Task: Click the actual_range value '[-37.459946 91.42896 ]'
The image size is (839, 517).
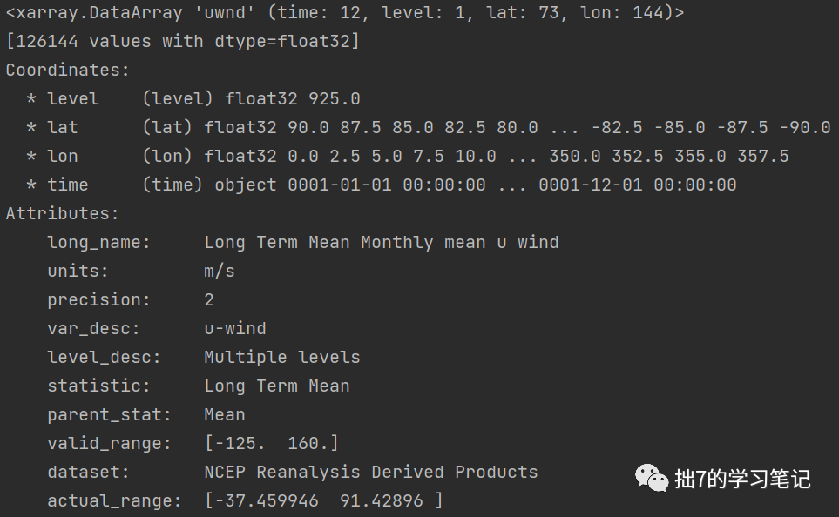Action: tap(323, 500)
